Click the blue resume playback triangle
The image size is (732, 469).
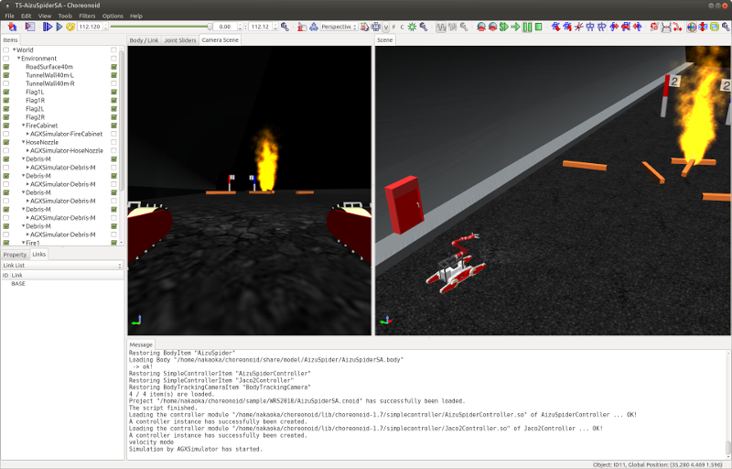59,27
